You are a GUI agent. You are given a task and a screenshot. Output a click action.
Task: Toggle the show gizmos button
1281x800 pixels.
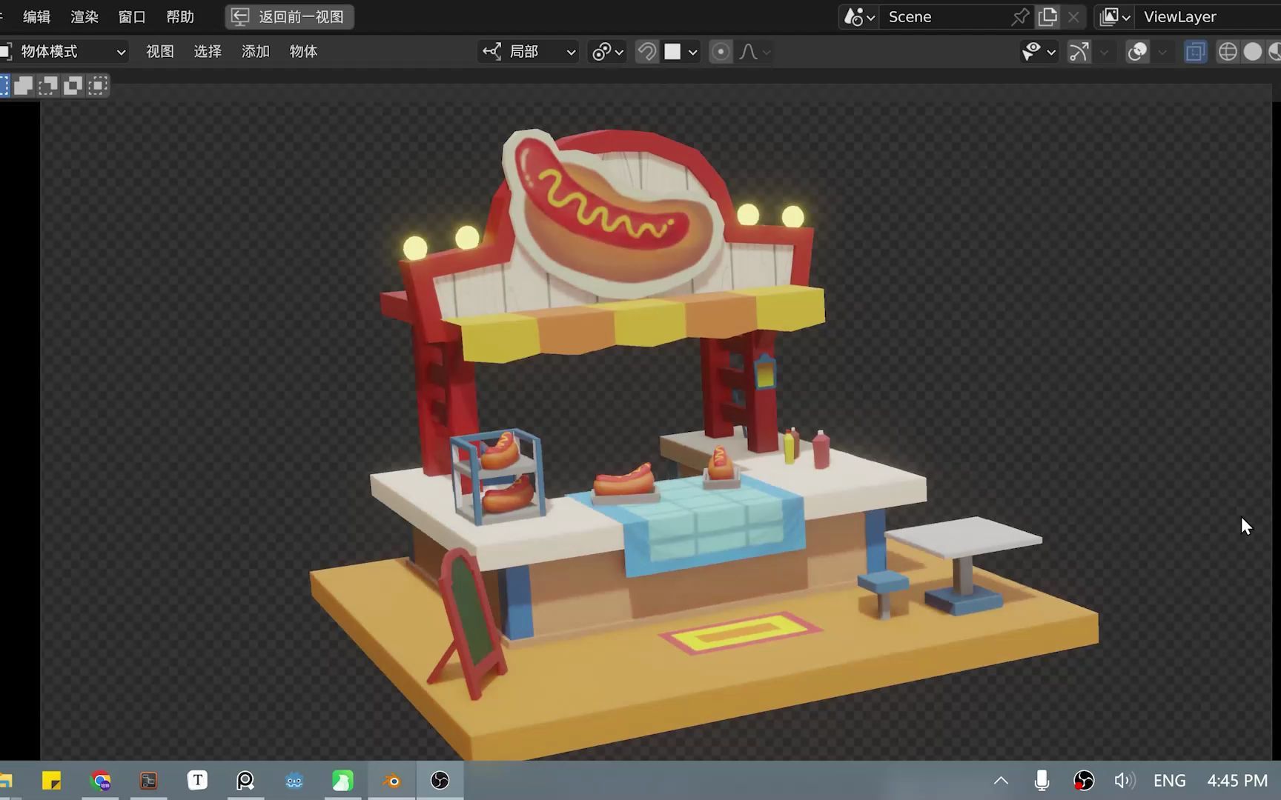tap(1079, 52)
